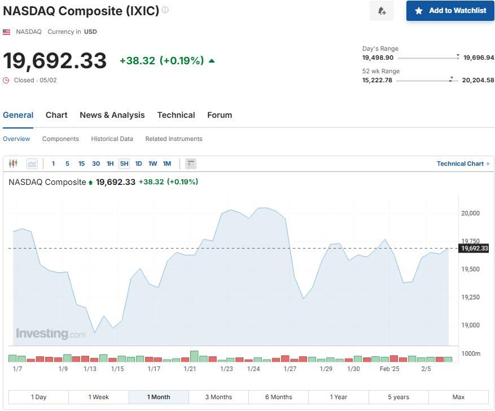The height and width of the screenshot is (411, 495).
Task: Open the Components sub-tab
Action: [x=60, y=139]
